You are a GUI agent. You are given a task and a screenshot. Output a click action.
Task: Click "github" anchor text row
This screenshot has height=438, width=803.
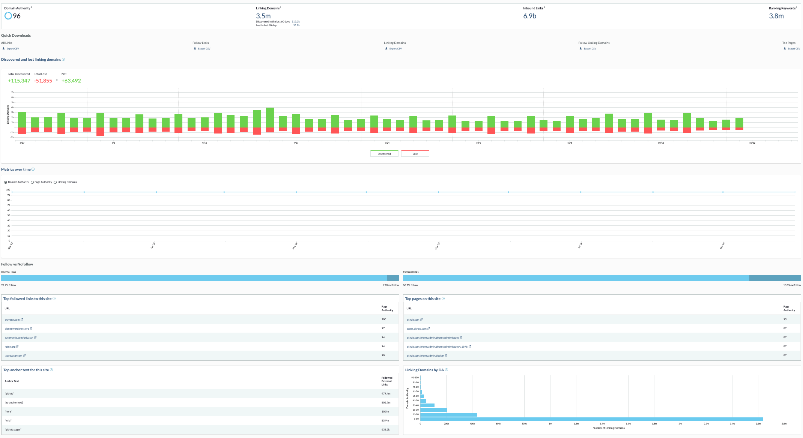coord(200,394)
